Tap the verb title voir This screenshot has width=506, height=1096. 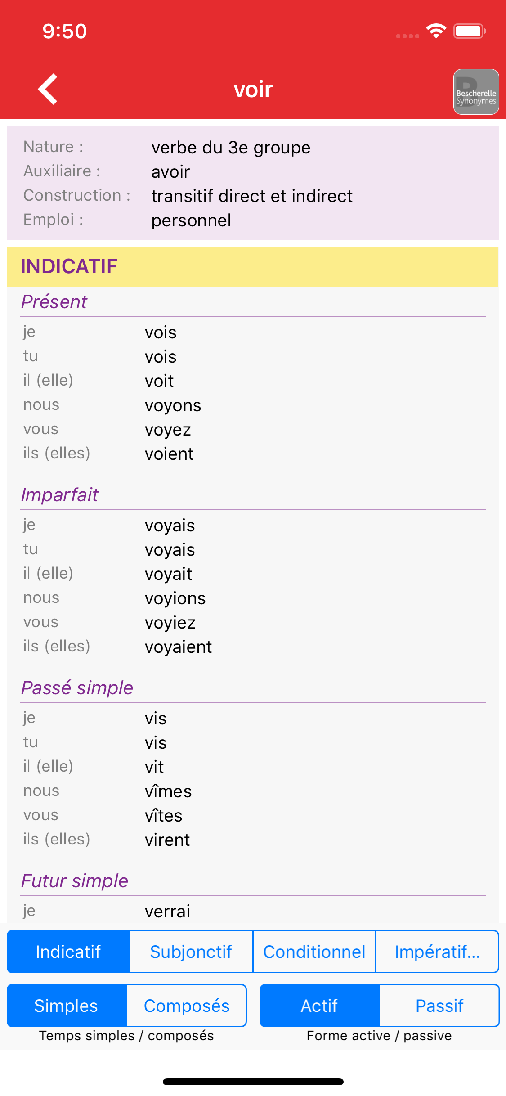[x=253, y=89]
